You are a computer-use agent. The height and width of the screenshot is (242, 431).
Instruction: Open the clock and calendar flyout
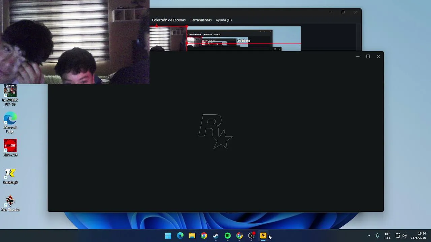(x=418, y=236)
